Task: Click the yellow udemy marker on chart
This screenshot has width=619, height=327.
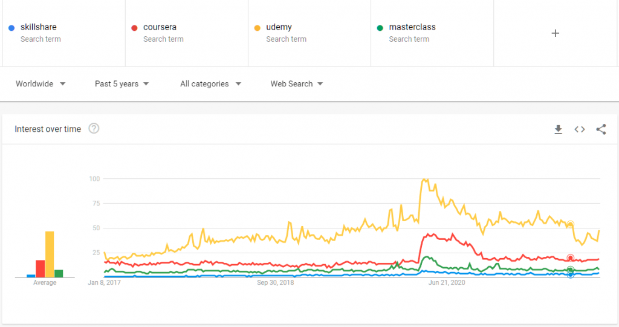Action: (570, 224)
